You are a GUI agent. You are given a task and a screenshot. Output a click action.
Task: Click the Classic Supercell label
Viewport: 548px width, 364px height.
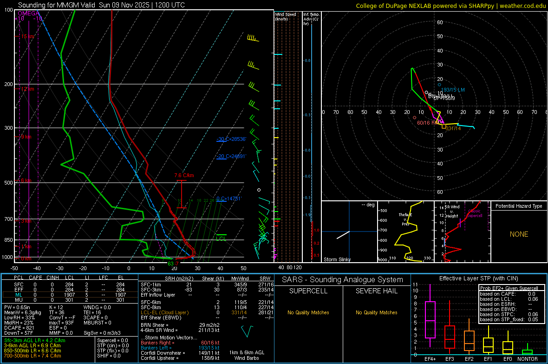(x=475, y=213)
